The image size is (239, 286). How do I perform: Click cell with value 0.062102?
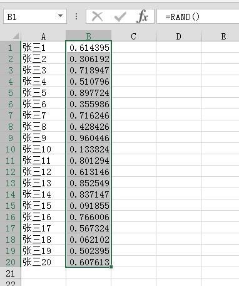(x=89, y=240)
